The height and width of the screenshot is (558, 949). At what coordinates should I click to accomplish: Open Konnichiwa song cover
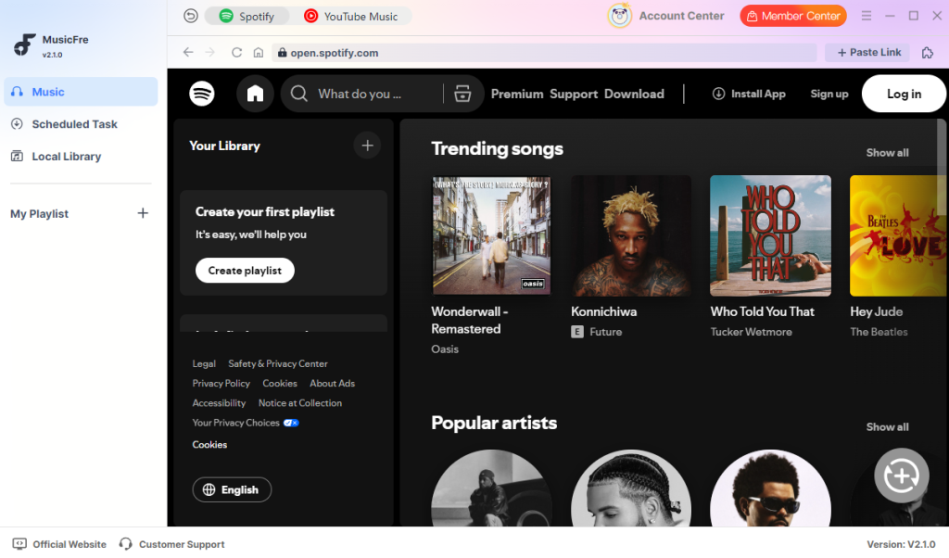(630, 235)
